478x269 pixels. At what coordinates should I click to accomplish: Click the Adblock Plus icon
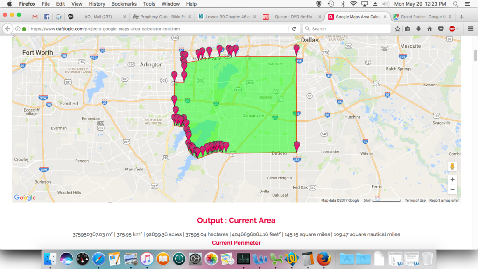[452, 28]
